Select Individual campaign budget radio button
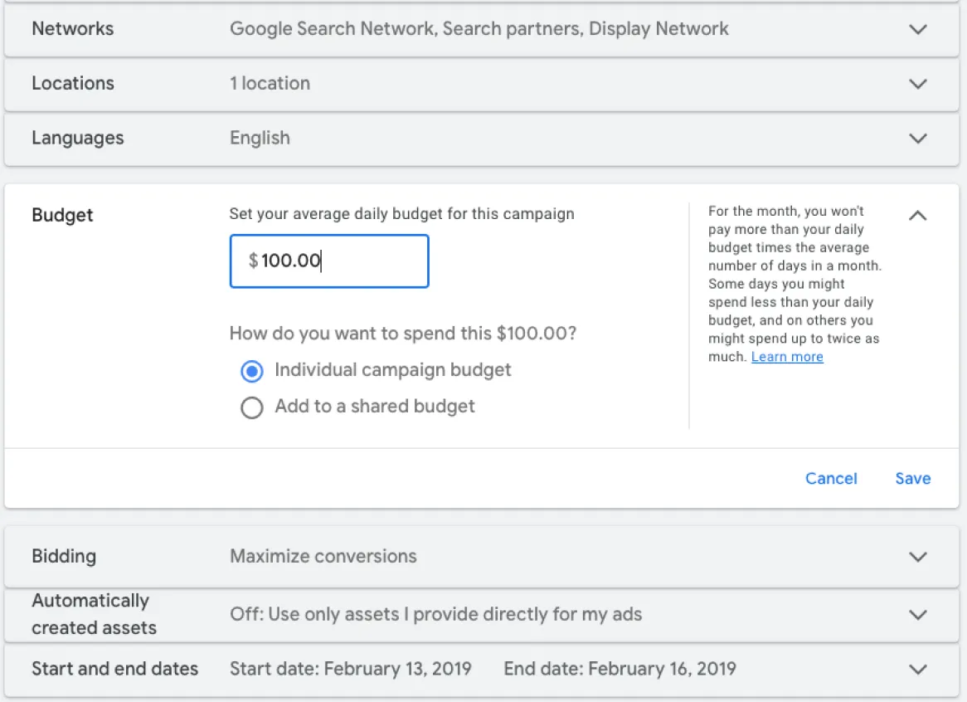This screenshot has width=967, height=702. click(x=251, y=371)
